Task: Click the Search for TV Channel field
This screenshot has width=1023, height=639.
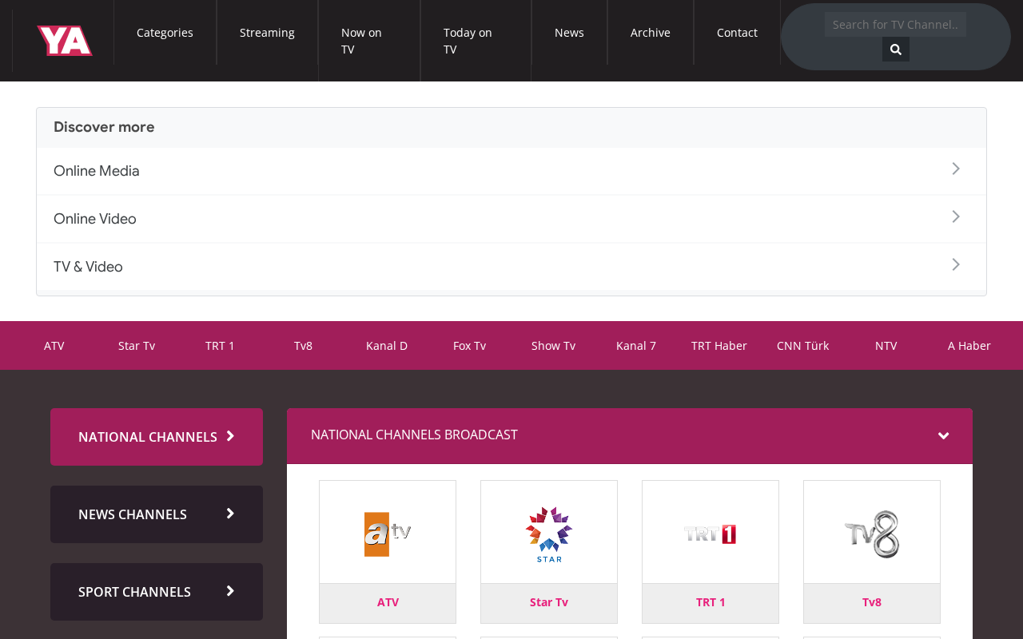Action: (895, 25)
